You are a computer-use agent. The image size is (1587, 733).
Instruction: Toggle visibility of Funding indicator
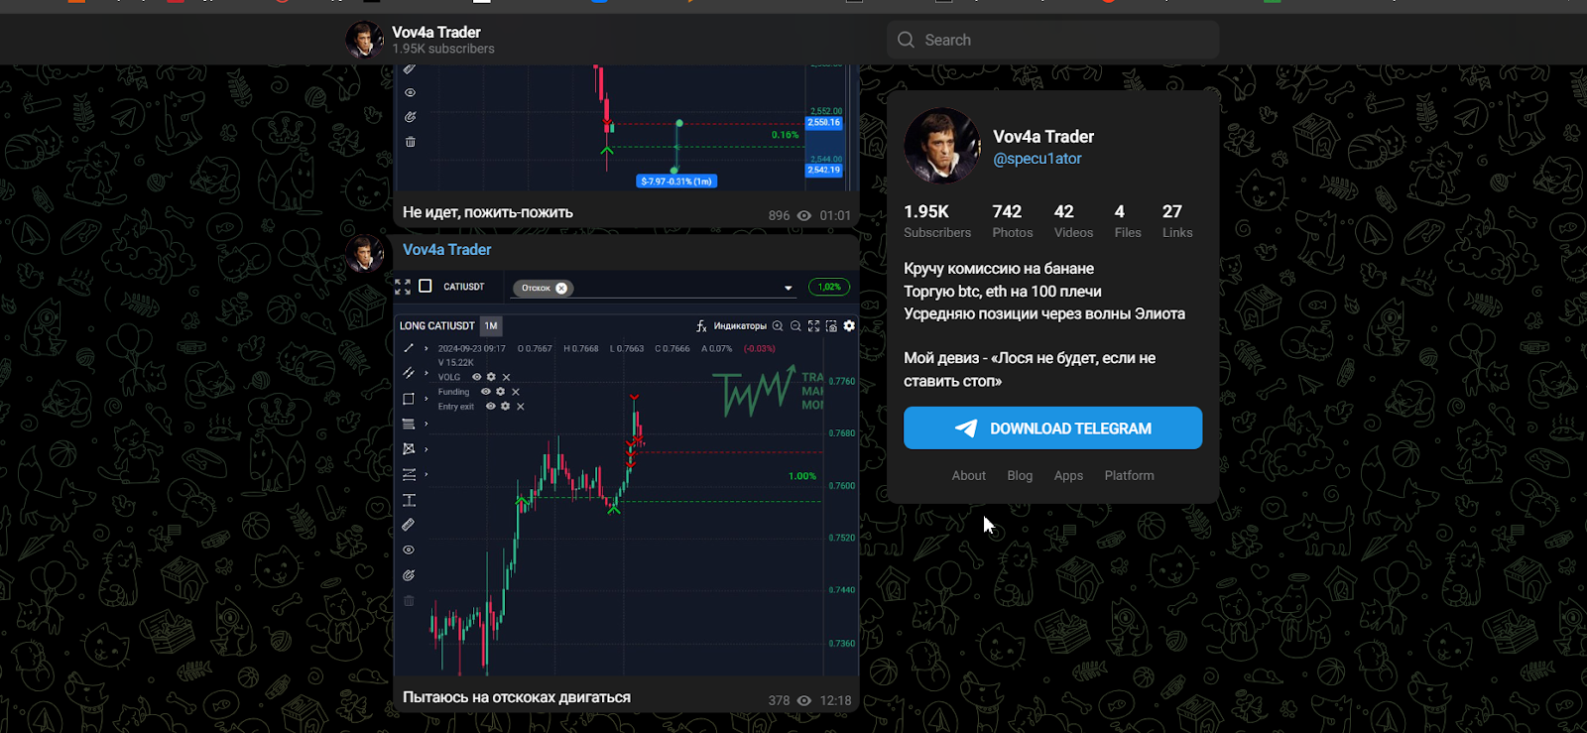(x=486, y=392)
